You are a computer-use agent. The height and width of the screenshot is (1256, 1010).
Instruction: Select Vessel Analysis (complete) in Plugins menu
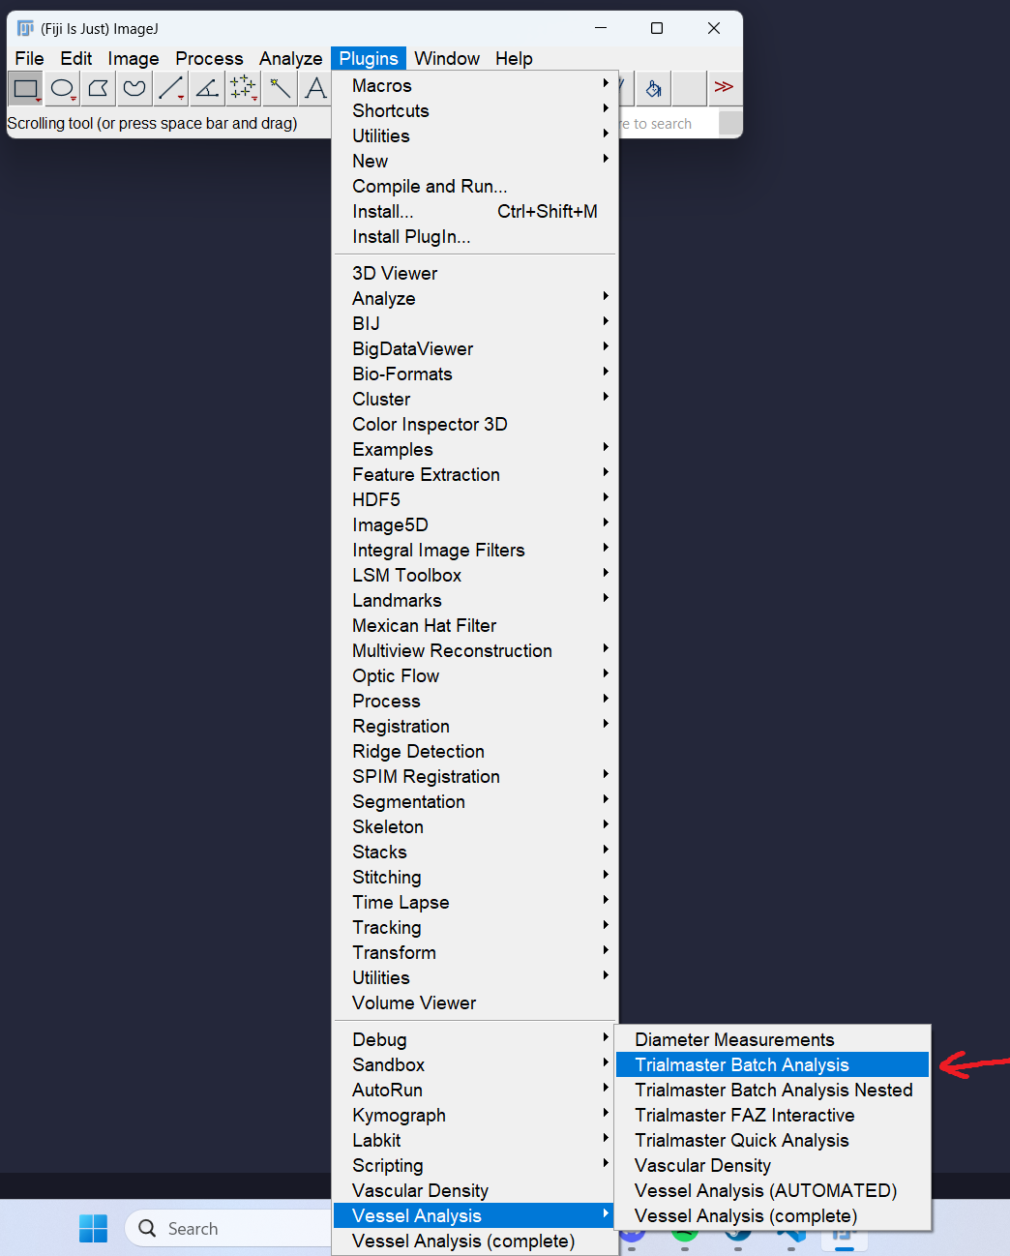tap(475, 1241)
